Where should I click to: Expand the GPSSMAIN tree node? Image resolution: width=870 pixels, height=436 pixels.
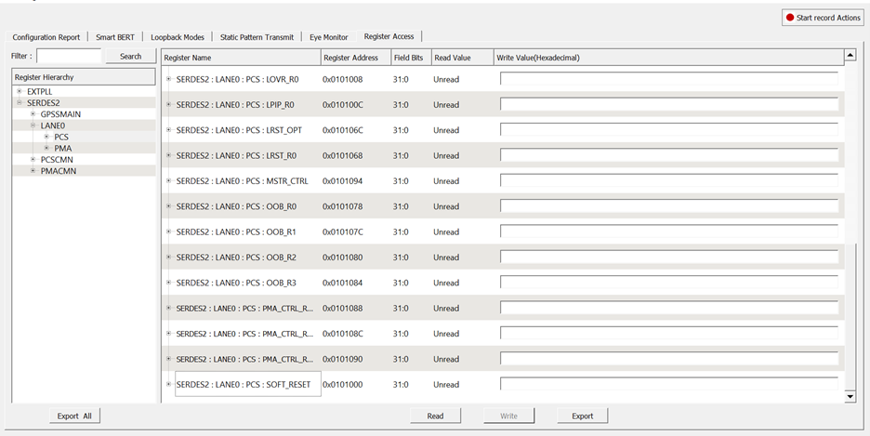point(33,114)
